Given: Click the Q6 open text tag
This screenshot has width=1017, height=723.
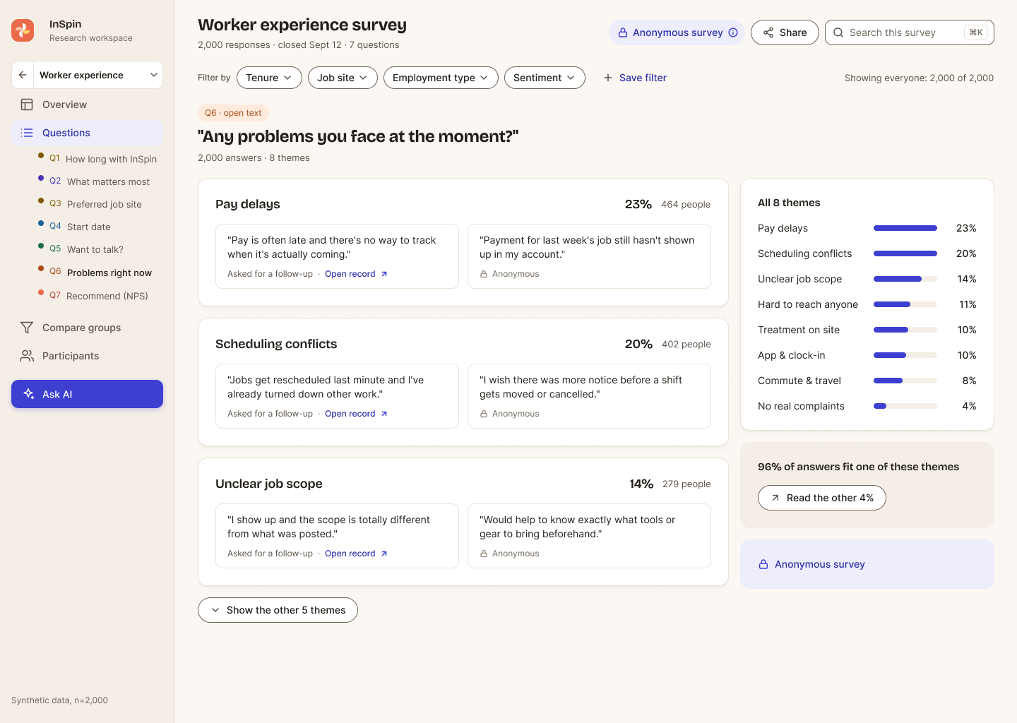Looking at the screenshot, I should 233,113.
